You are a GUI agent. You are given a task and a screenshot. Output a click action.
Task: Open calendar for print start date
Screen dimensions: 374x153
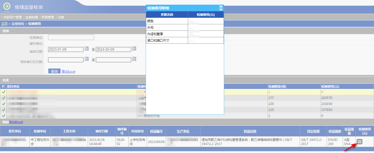86,59
